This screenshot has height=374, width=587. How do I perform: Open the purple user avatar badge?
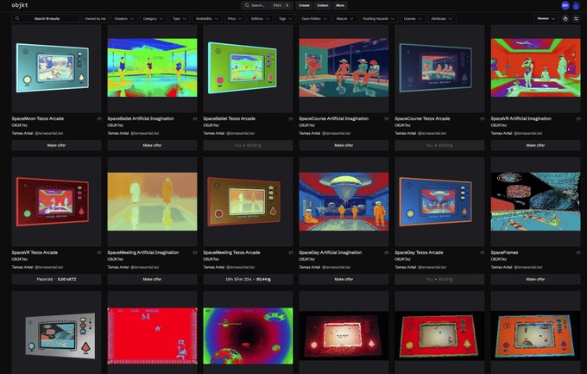click(x=565, y=5)
